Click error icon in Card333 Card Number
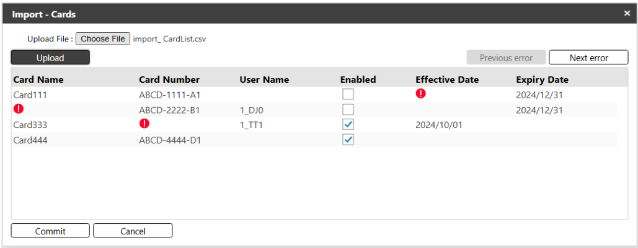The width and height of the screenshot is (638, 248). point(144,124)
